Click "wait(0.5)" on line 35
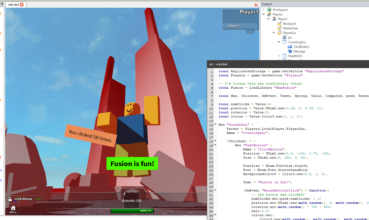Viewport: 369px width, 220px height. tap(261, 211)
